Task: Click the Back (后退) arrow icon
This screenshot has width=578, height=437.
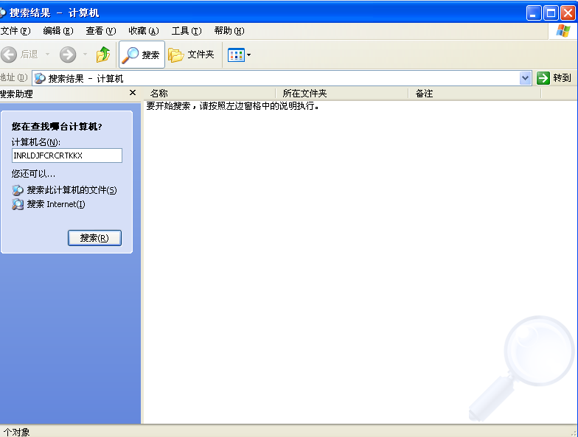Action: coord(9,55)
